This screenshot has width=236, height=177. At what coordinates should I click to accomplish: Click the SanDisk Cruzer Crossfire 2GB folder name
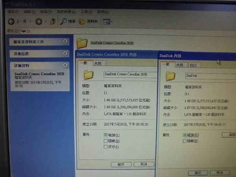point(112,43)
